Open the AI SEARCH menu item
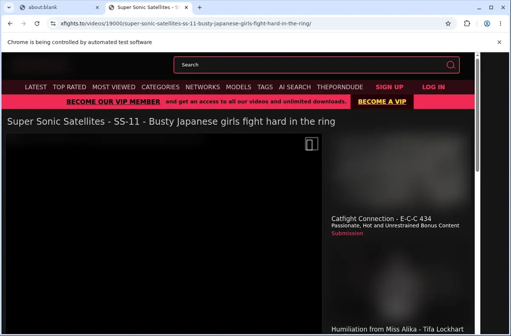The width and height of the screenshot is (511, 336). tap(295, 87)
